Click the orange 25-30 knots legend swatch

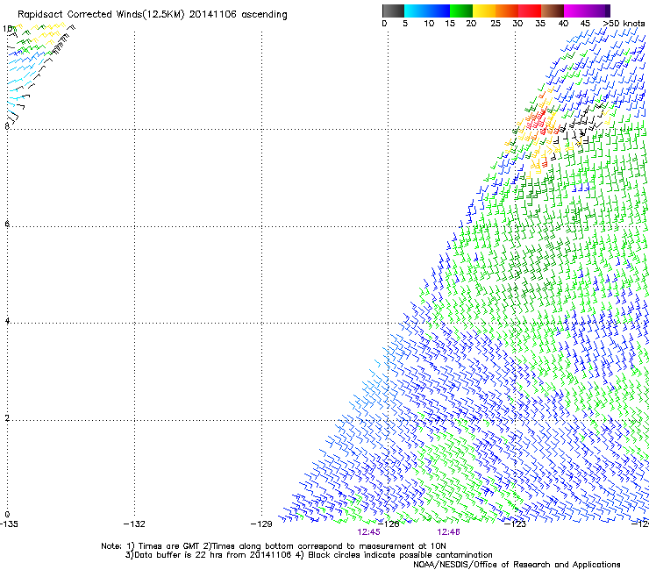(507, 11)
